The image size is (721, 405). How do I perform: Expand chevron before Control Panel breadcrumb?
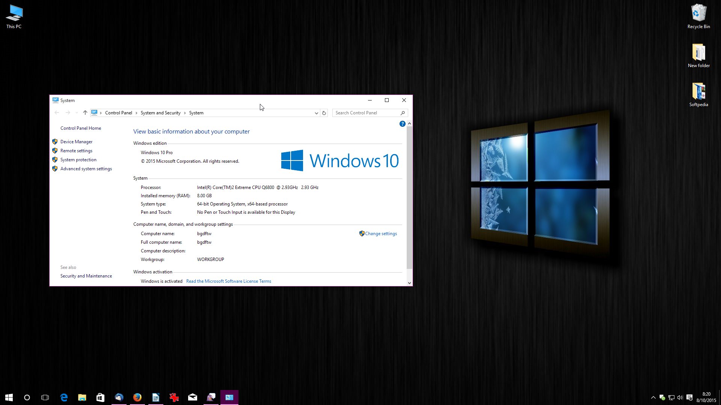(101, 113)
